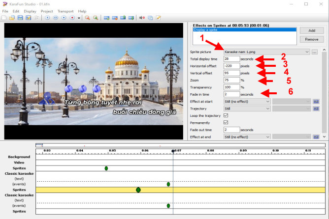Viewport: 329px width, 219px height.
Task: Click the red Record toolbar icon
Action: [x=72, y=18]
